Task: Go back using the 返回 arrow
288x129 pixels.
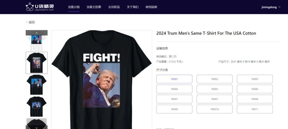Action: coord(30,22)
